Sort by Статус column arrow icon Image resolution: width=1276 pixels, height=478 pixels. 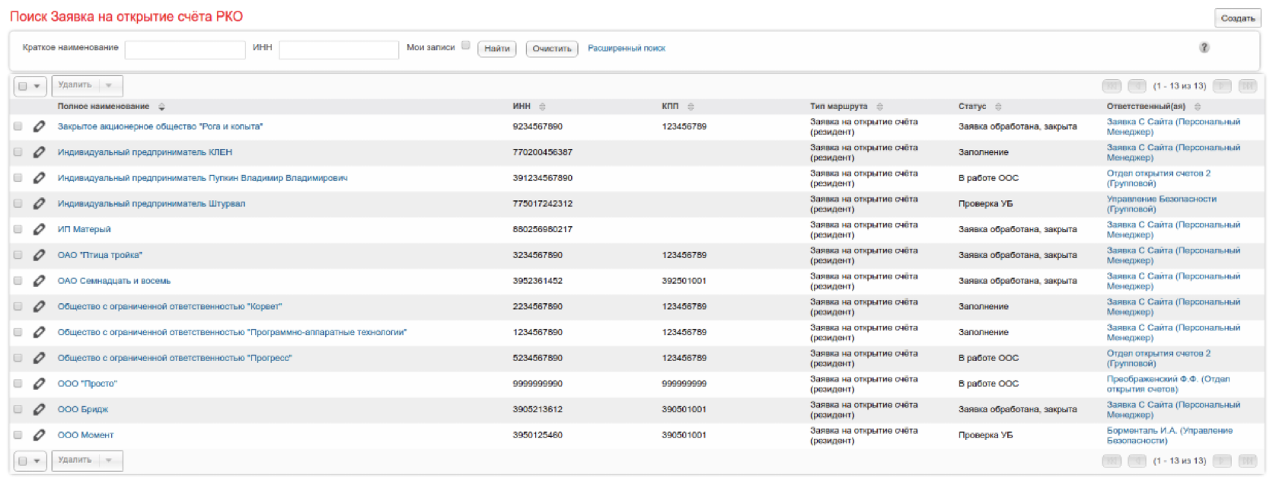(x=998, y=107)
